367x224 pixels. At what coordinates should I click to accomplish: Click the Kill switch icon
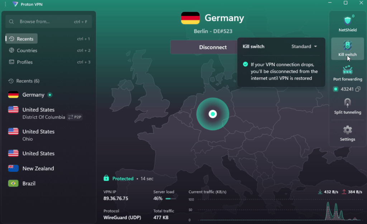tap(347, 45)
